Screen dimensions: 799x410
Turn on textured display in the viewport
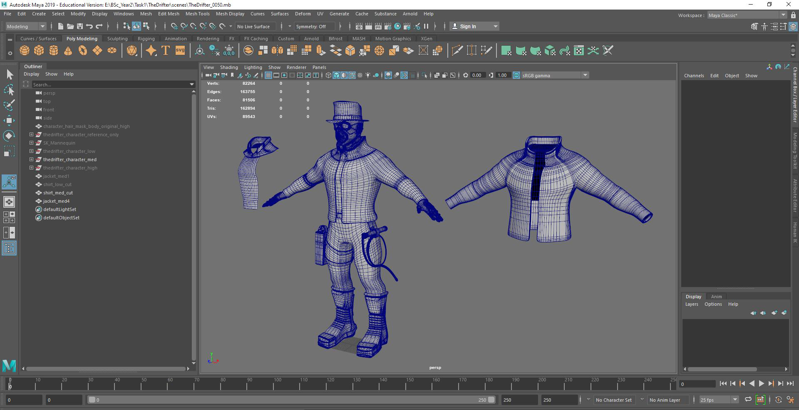tap(352, 75)
